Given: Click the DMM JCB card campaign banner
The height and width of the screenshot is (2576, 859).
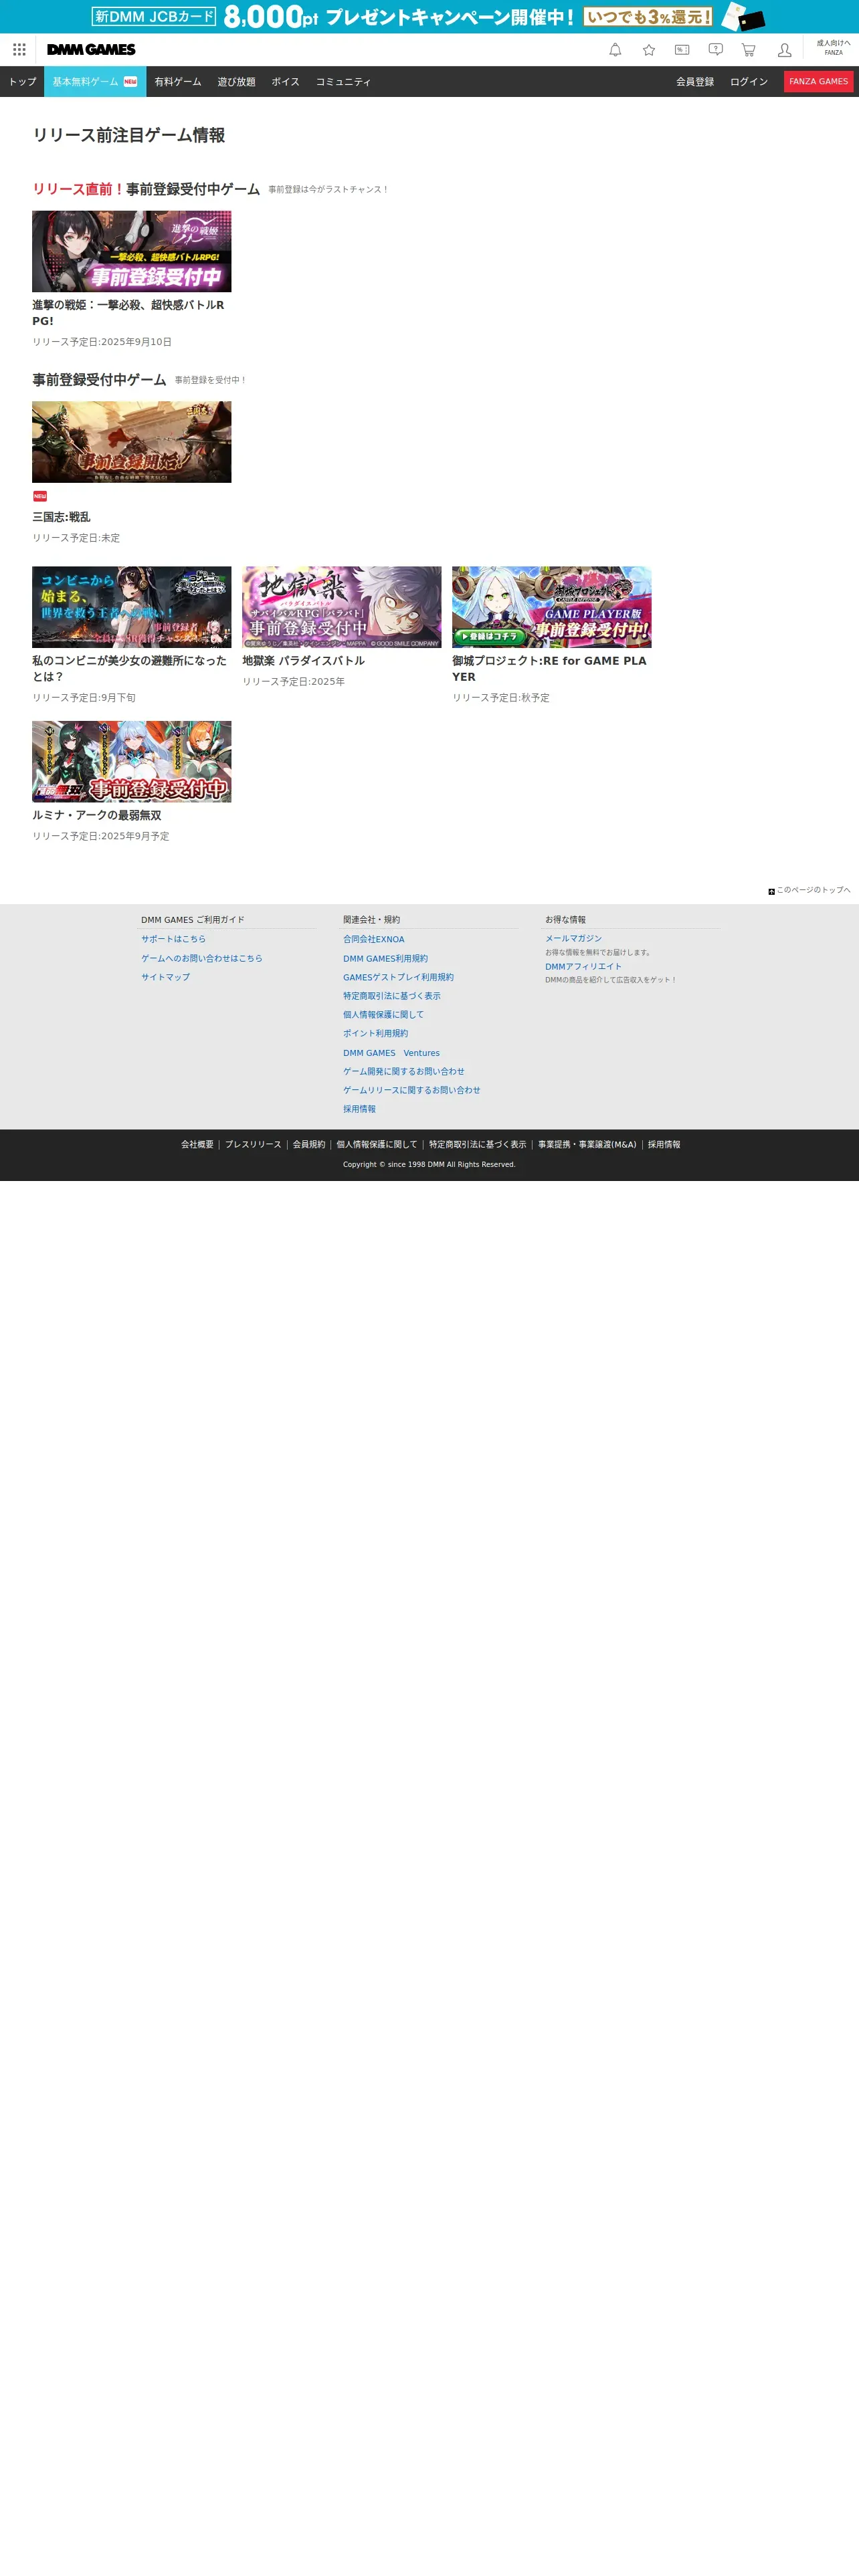Looking at the screenshot, I should click(429, 17).
